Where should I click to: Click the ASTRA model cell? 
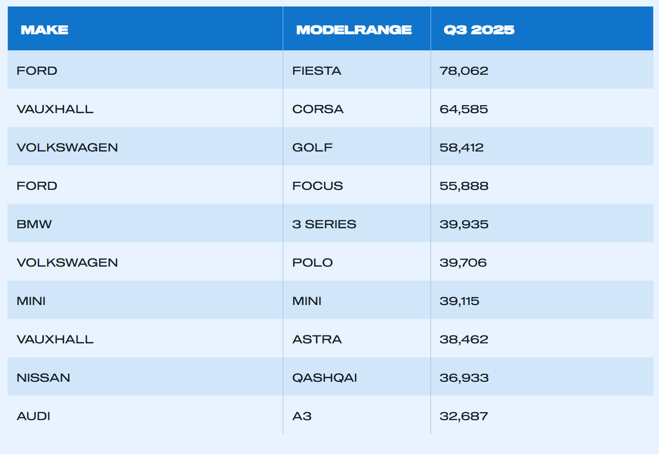pyautogui.click(x=317, y=339)
